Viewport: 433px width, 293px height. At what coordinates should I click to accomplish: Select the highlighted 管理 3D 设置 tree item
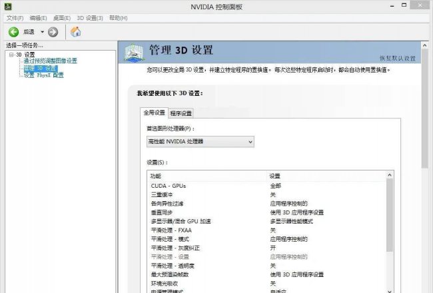41,68
